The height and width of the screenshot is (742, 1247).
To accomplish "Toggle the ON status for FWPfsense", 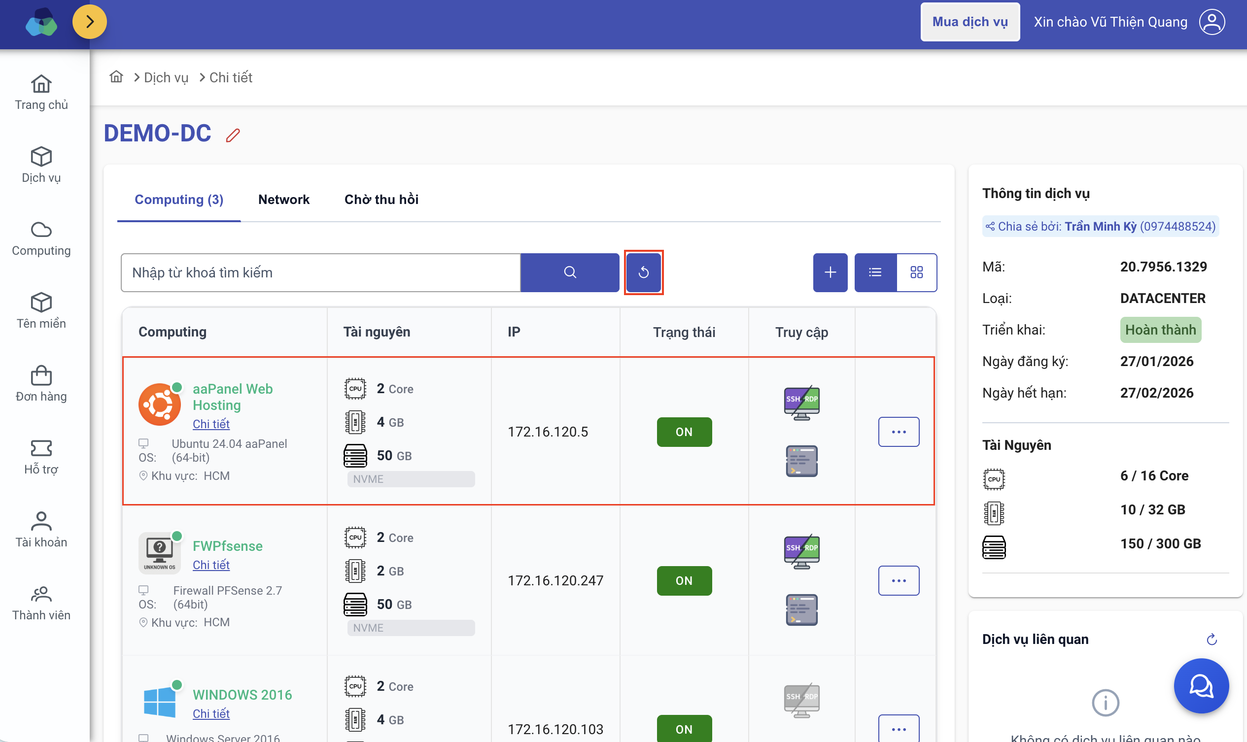I will (684, 580).
